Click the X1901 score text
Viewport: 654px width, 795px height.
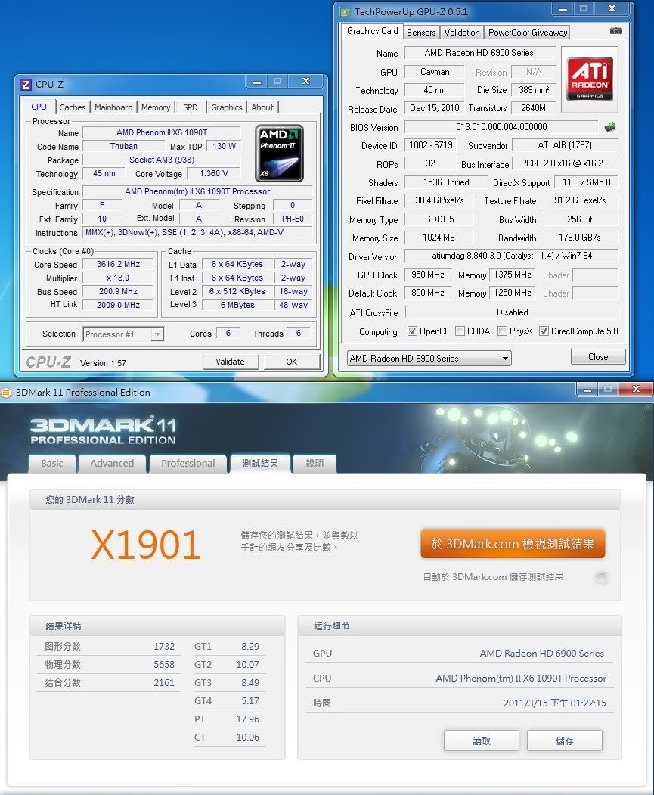coord(146,545)
